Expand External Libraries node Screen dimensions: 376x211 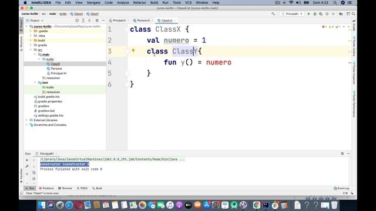tap(26, 120)
